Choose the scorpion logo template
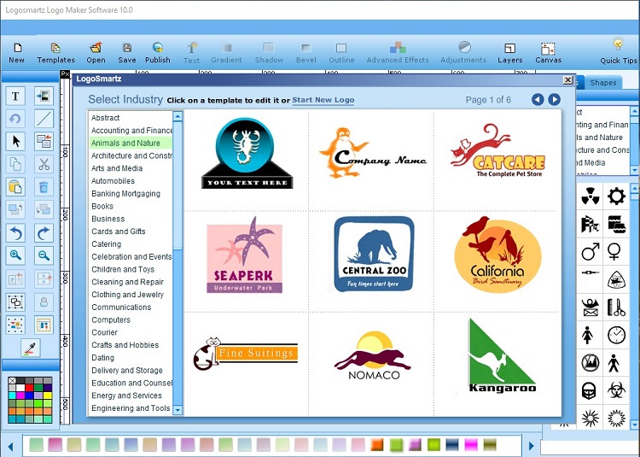 point(247,153)
